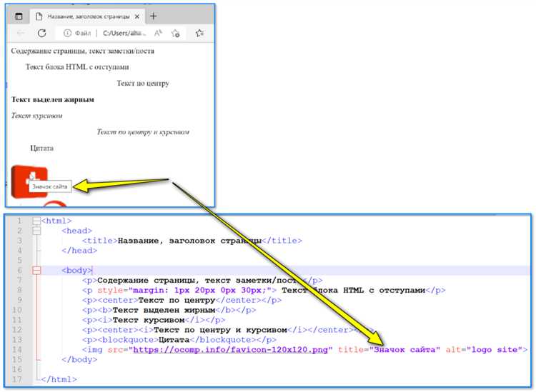Open the favorites list icon

[199, 33]
